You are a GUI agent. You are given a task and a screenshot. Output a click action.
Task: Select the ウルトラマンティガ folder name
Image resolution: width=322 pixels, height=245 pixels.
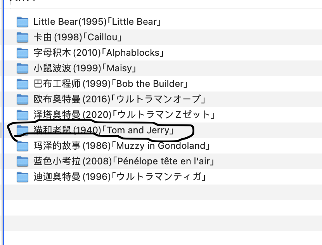(119, 177)
